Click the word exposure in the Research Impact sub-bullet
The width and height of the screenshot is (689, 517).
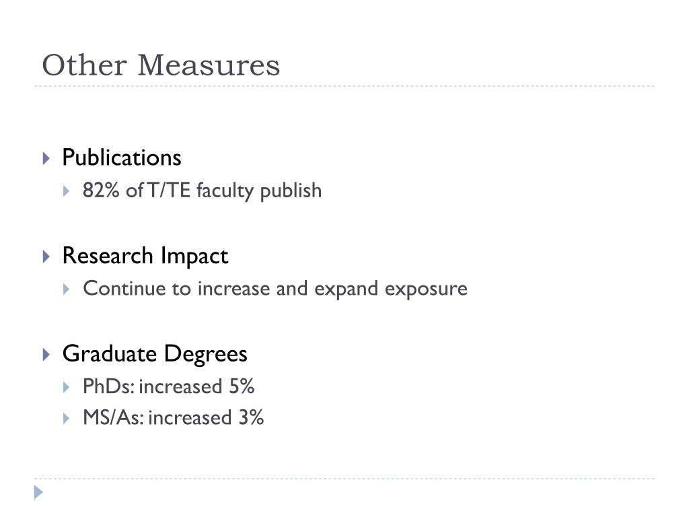pos(426,289)
